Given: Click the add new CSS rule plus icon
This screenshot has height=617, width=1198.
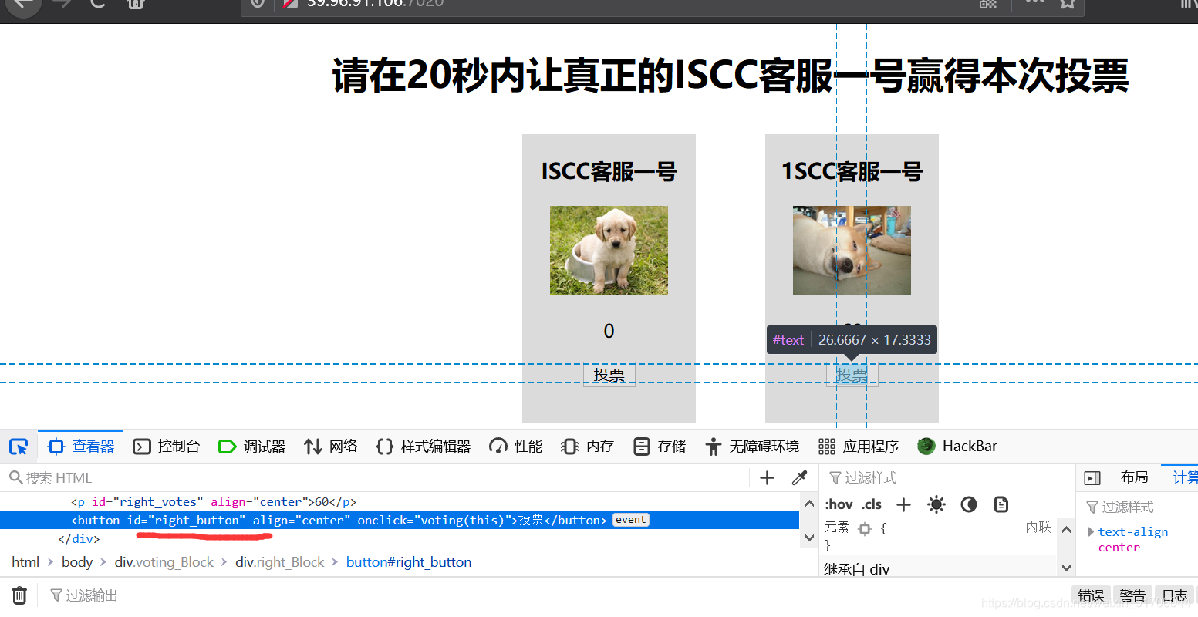Looking at the screenshot, I should click(x=903, y=504).
